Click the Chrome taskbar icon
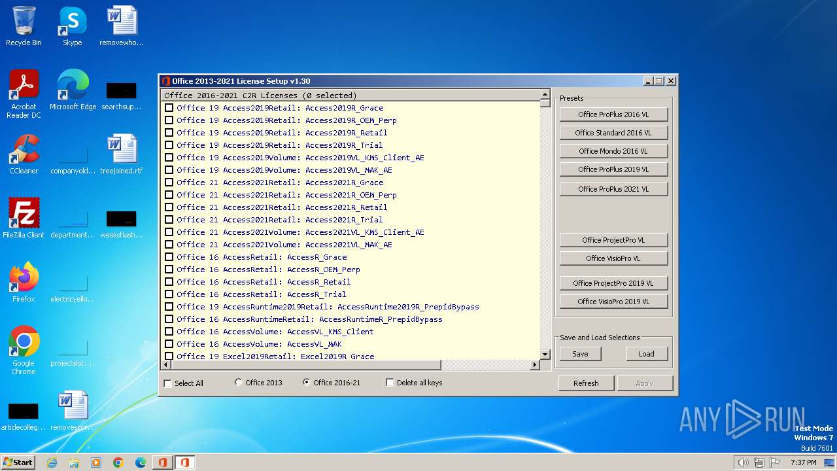 tap(118, 462)
